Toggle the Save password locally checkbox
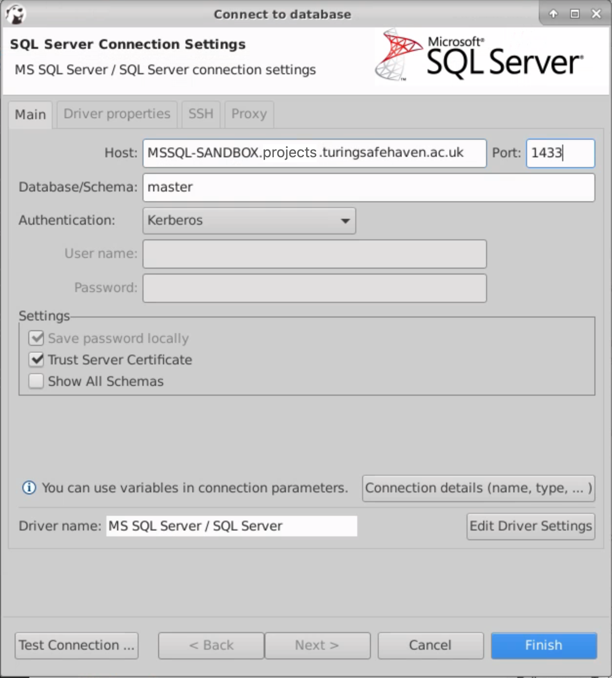Image resolution: width=612 pixels, height=678 pixels. point(36,338)
